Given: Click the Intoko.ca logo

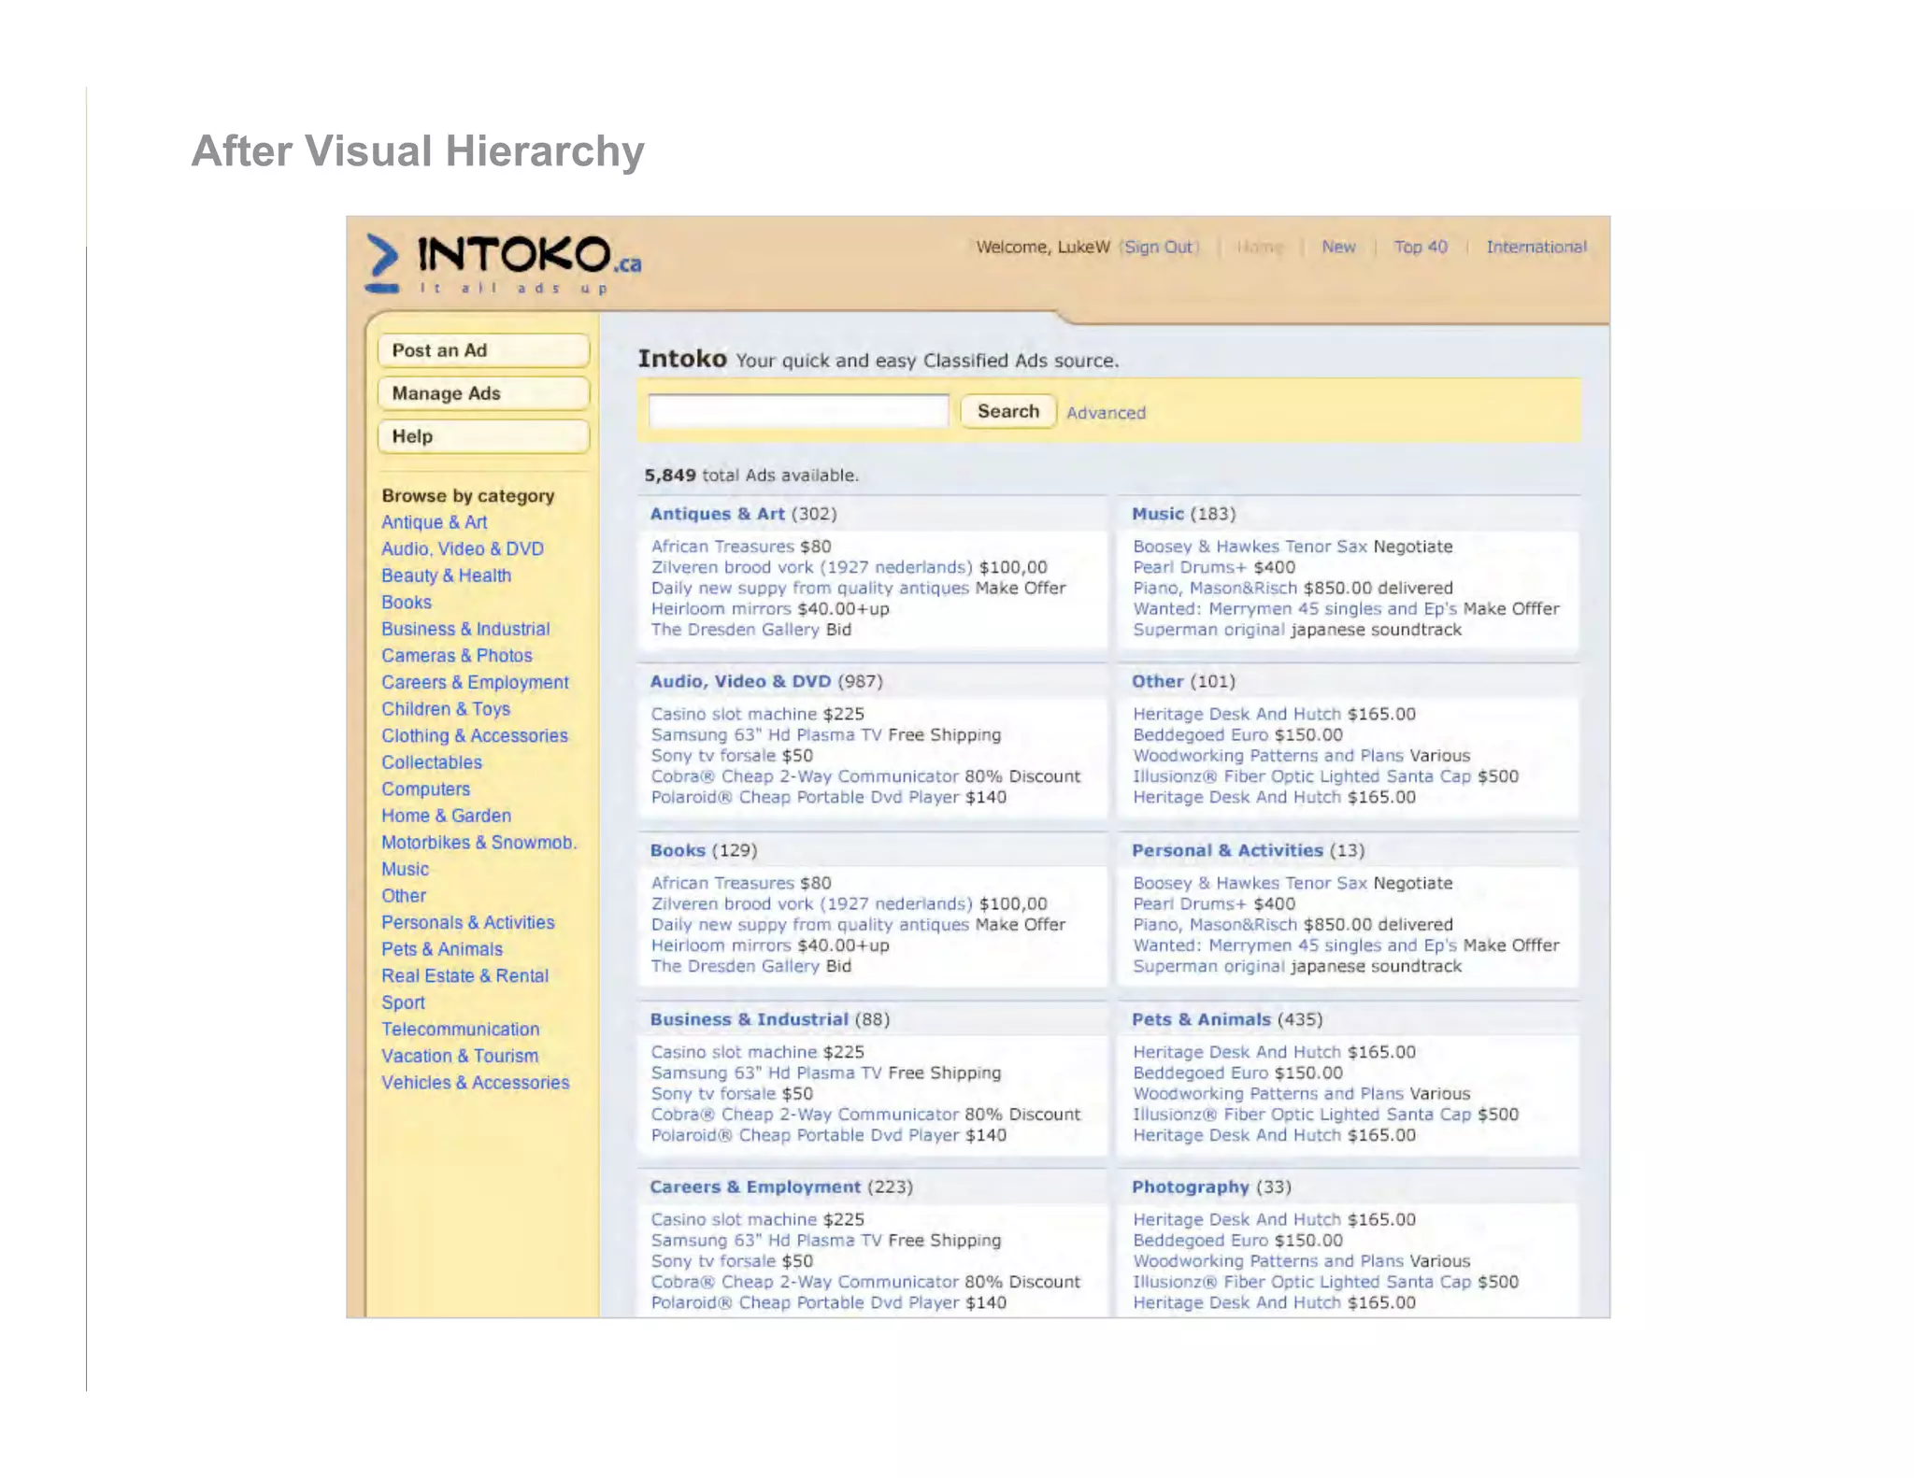Looking at the screenshot, I should tap(503, 263).
